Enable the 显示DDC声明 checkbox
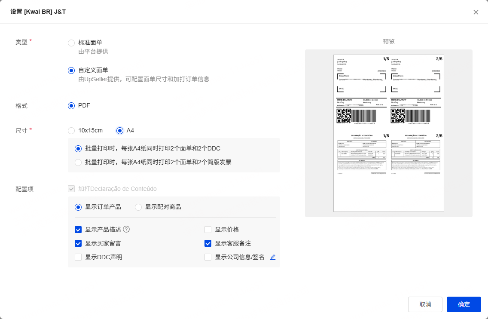 (78, 257)
